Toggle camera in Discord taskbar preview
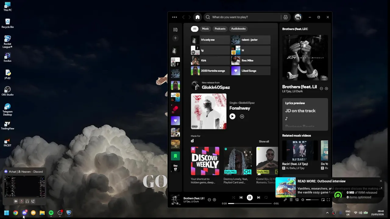The image size is (390, 219). point(16,201)
